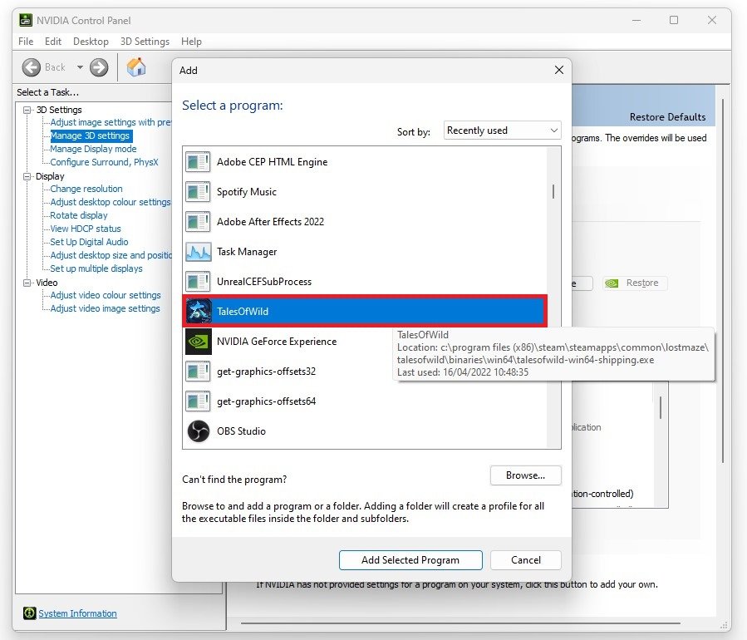The height and width of the screenshot is (640, 747).
Task: Click Restore Defaults in the header
Action: [667, 116]
